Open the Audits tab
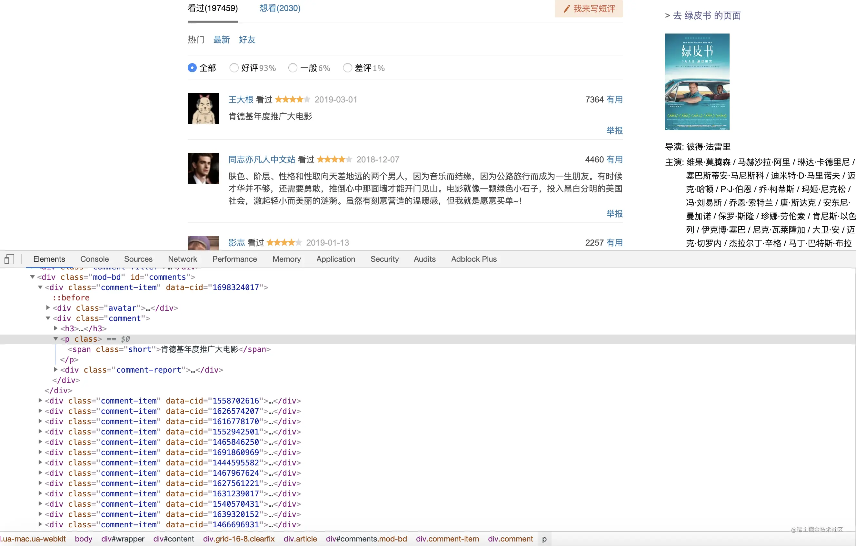 point(424,259)
